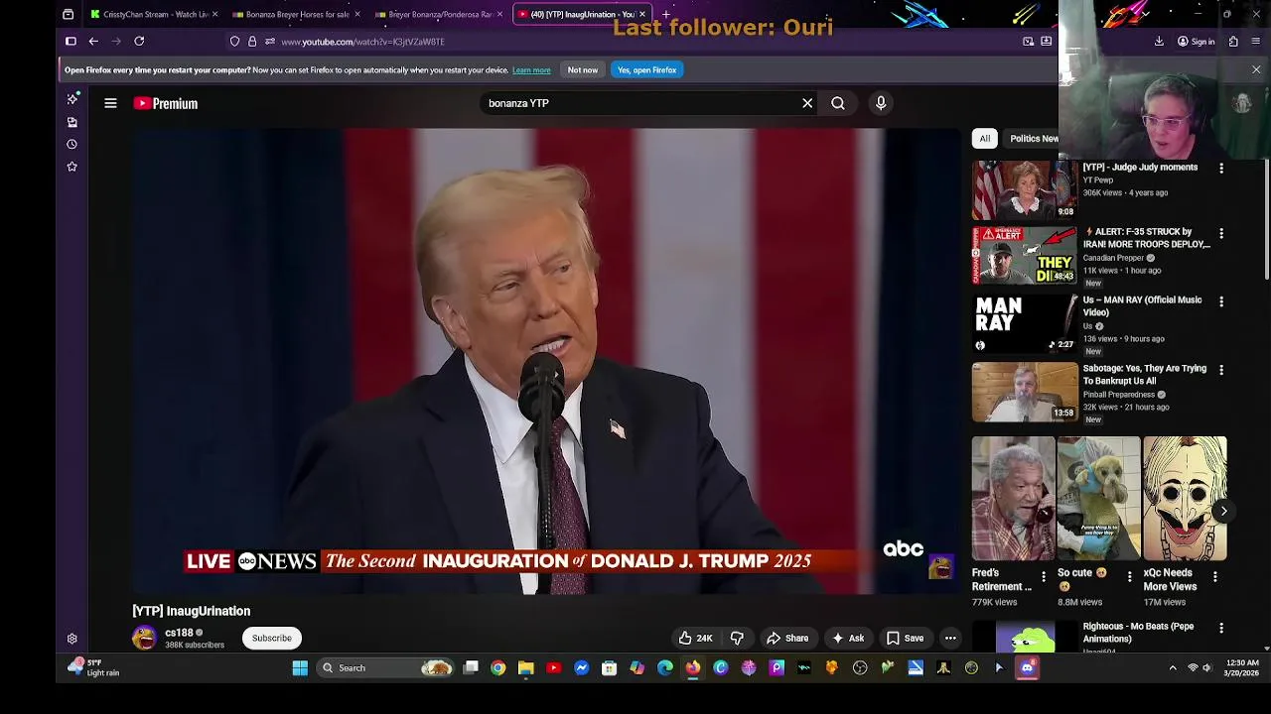Toggle the Firefox sidebar button
The width and height of the screenshot is (1271, 714).
tap(71, 42)
